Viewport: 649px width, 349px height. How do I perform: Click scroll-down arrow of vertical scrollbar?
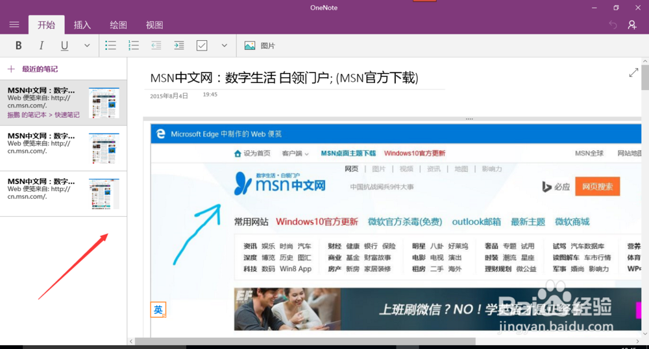coord(645,333)
